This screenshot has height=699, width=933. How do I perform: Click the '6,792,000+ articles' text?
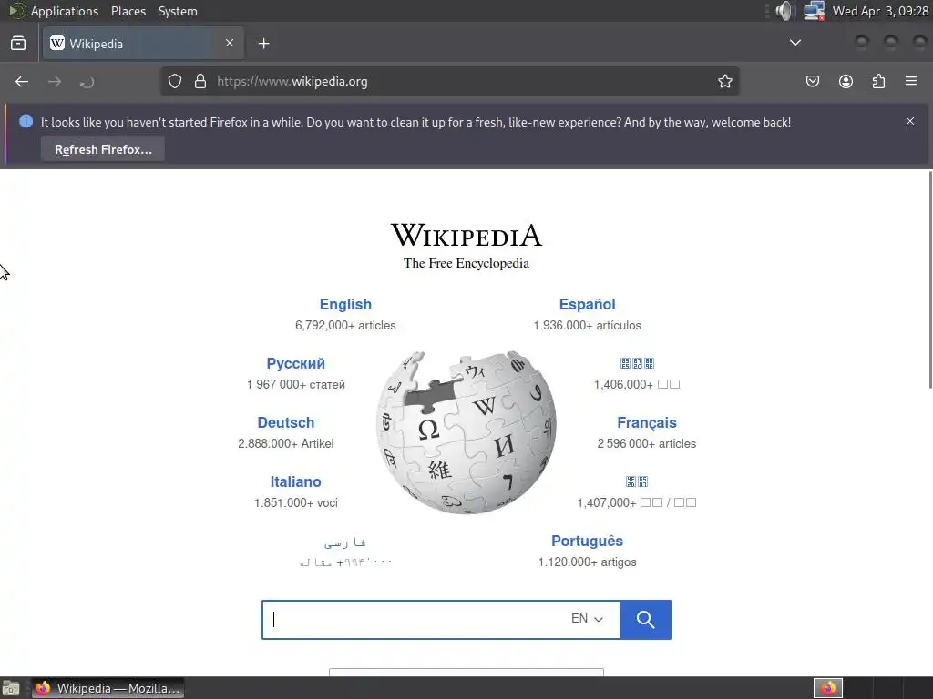click(x=345, y=325)
